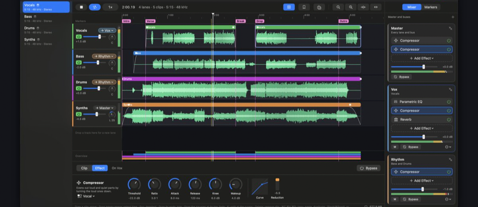Switch to the Mixer tab
This screenshot has width=478, height=207.
411,7
